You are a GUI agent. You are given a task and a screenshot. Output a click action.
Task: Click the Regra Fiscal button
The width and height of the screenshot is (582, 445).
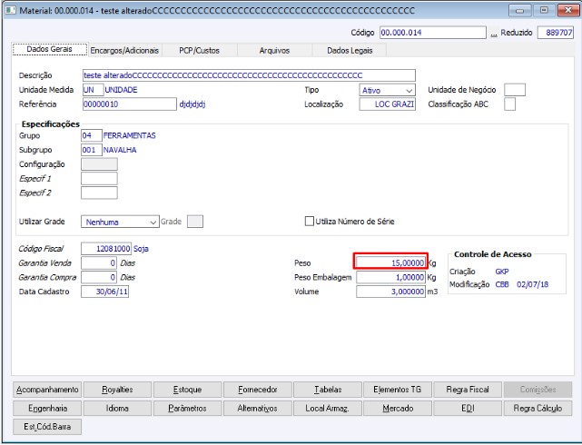pyautogui.click(x=468, y=390)
